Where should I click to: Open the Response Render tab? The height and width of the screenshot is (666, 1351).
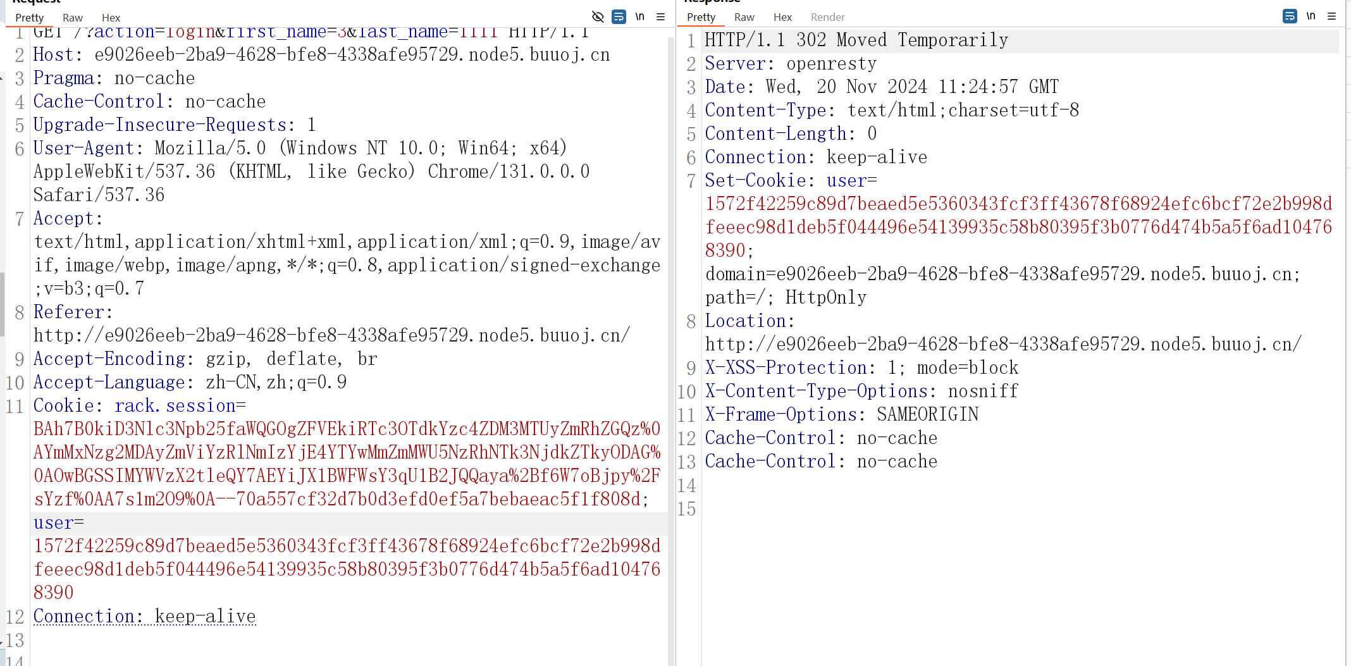pos(827,17)
